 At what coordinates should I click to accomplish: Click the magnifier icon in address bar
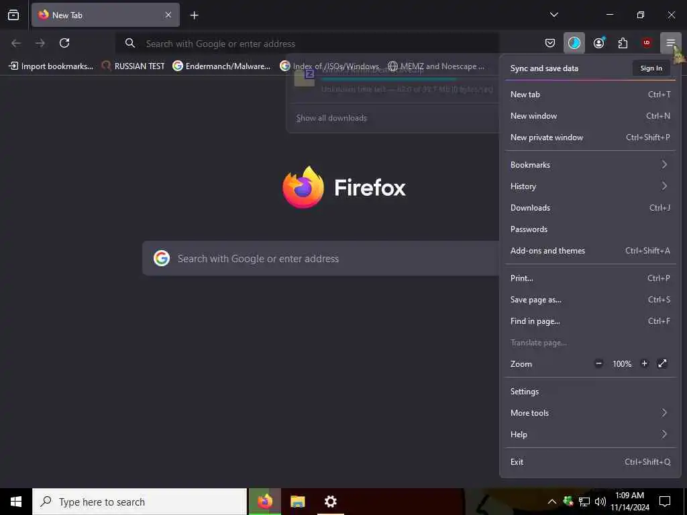129,43
